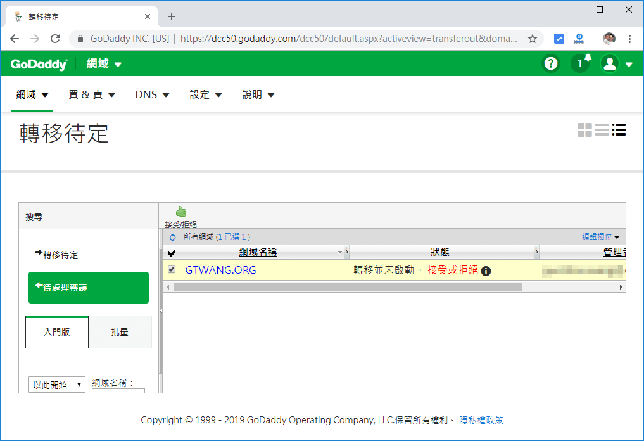Open the GoDaddy help icon
The width and height of the screenshot is (644, 441).
click(x=550, y=63)
